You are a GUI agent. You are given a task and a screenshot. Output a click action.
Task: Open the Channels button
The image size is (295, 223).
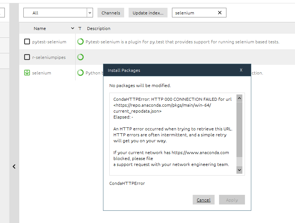[x=111, y=13]
